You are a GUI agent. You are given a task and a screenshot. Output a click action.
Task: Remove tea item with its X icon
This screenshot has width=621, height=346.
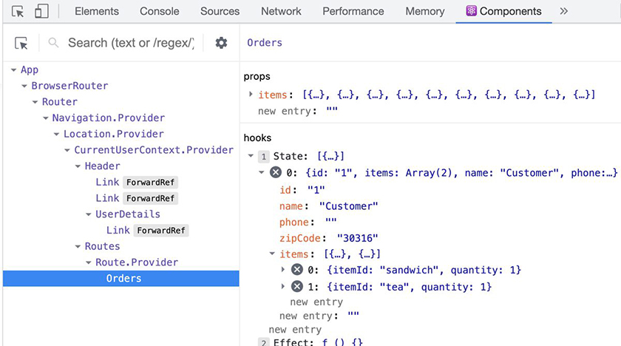(x=297, y=286)
